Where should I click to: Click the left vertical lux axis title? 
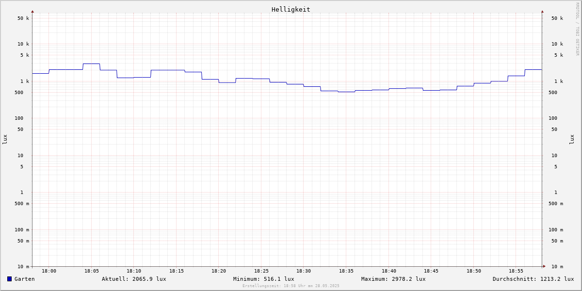tap(5, 140)
